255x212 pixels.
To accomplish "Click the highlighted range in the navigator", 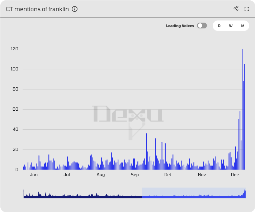I will [194, 193].
